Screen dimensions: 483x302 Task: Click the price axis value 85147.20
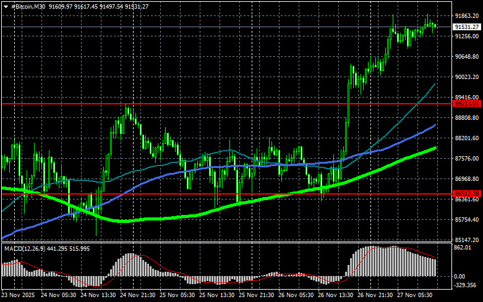tap(467, 240)
